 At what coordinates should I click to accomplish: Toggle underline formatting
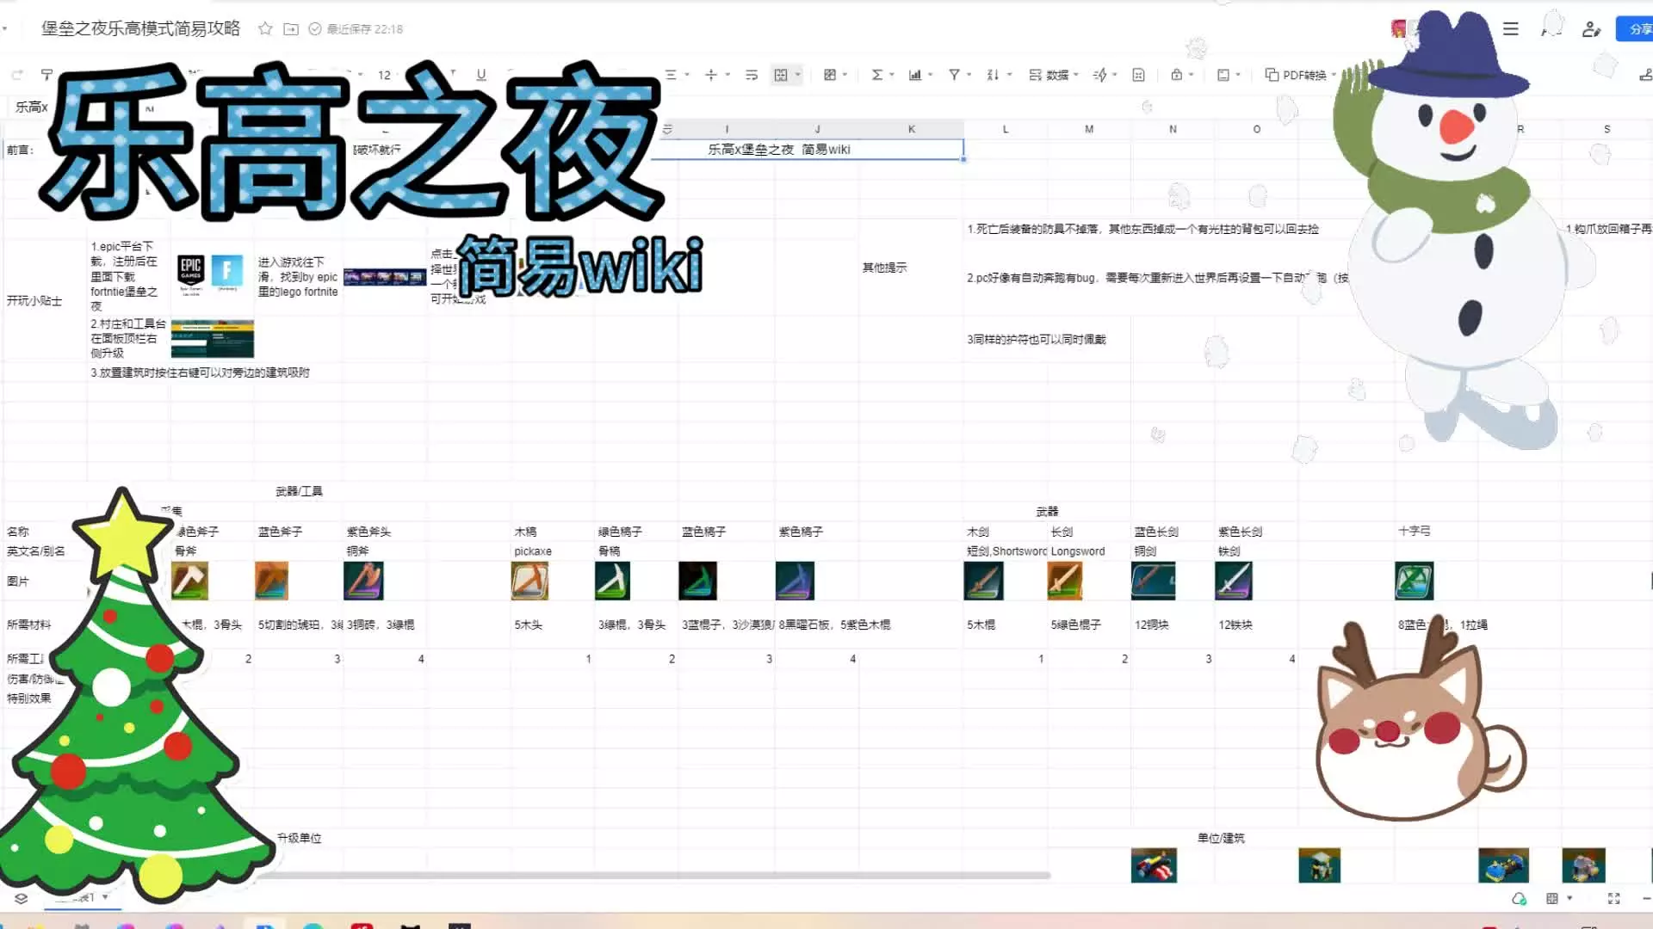coord(481,75)
